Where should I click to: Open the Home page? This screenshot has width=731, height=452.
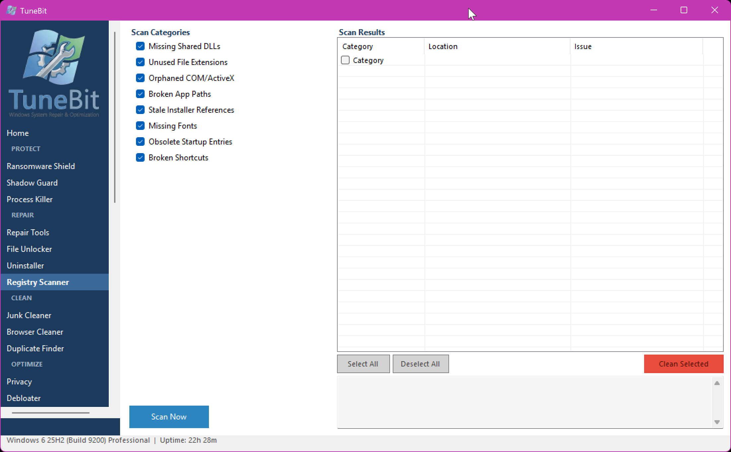coord(54,133)
